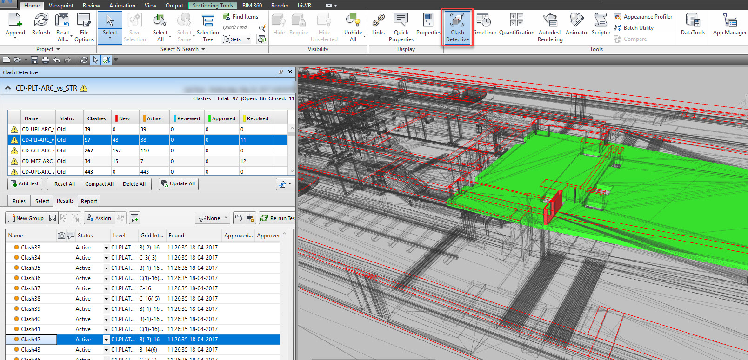Viewport: 748px width, 360px height.
Task: Open the Quantification tool
Action: [x=516, y=24]
